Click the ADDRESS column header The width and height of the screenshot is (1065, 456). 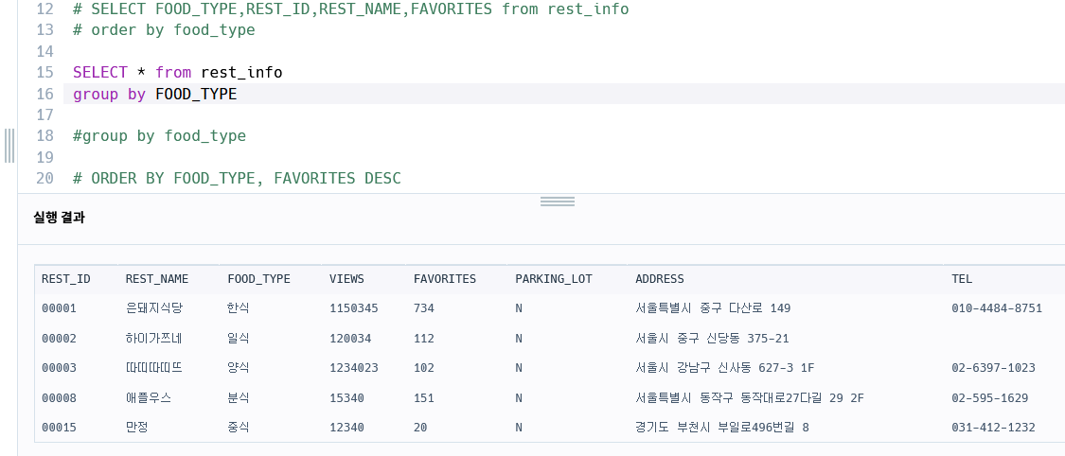[660, 279]
